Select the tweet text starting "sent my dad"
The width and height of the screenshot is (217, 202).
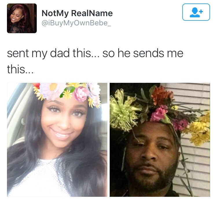coord(95,61)
